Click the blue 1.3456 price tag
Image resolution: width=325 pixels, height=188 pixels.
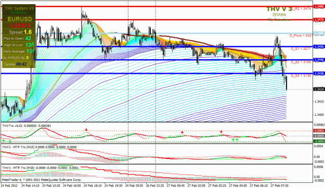pyautogui.click(x=319, y=47)
